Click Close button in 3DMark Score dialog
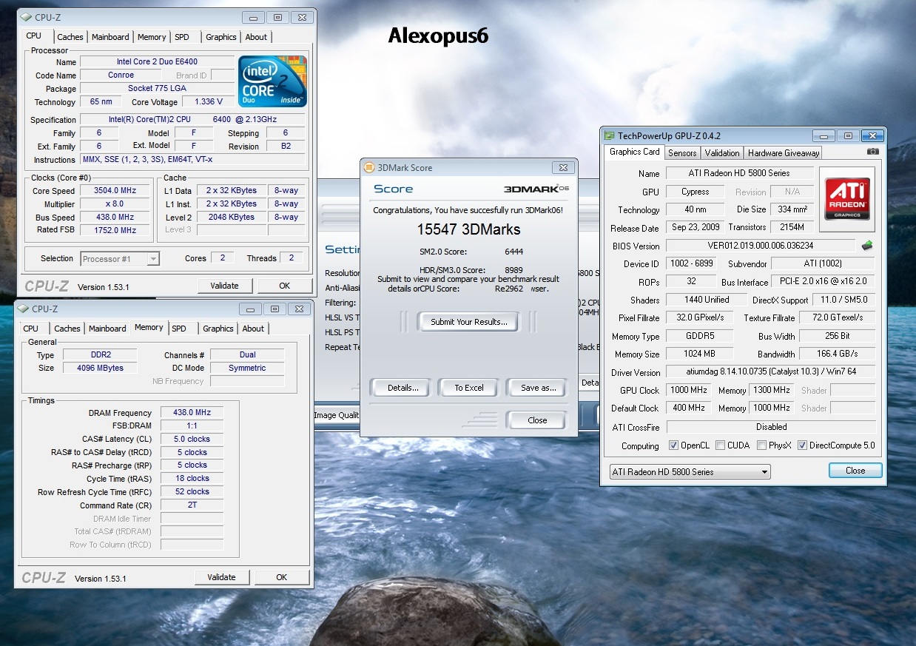 pyautogui.click(x=537, y=420)
